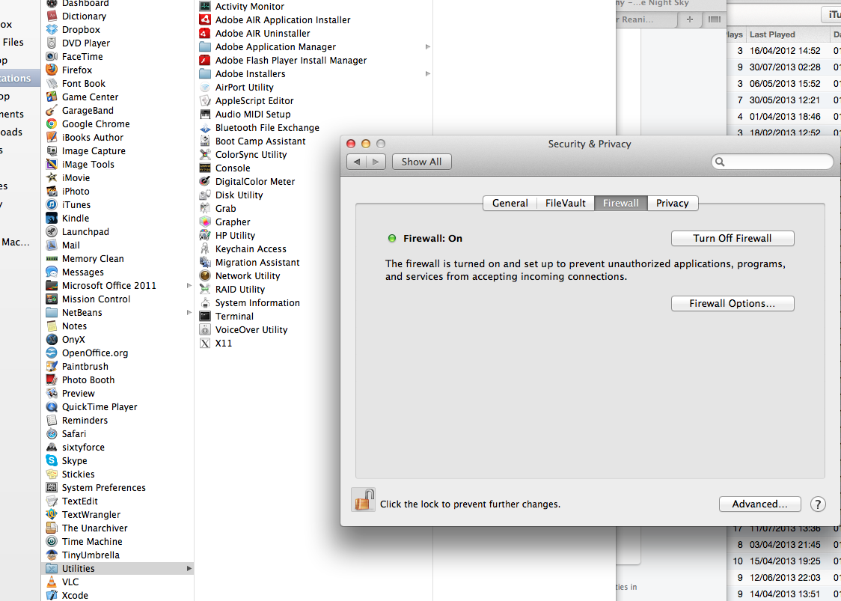Screen dimensions: 841x601
Task: Click the lock to prevent further changes
Action: [363, 499]
